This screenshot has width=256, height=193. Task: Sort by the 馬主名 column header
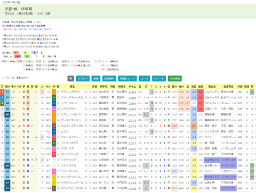point(212,87)
